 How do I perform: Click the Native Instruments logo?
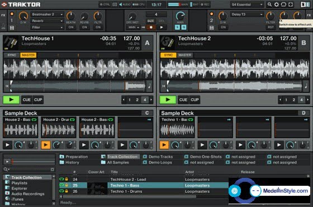tap(305, 4)
